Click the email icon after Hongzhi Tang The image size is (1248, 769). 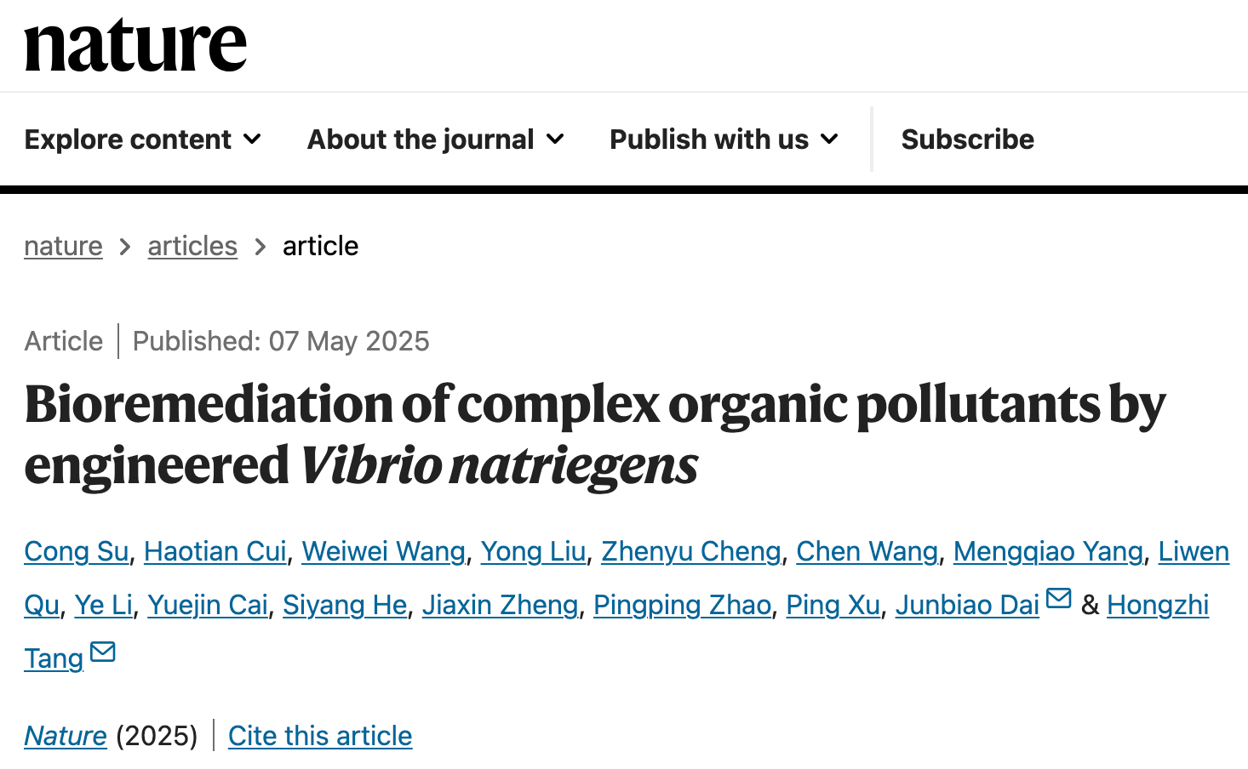pyautogui.click(x=103, y=652)
